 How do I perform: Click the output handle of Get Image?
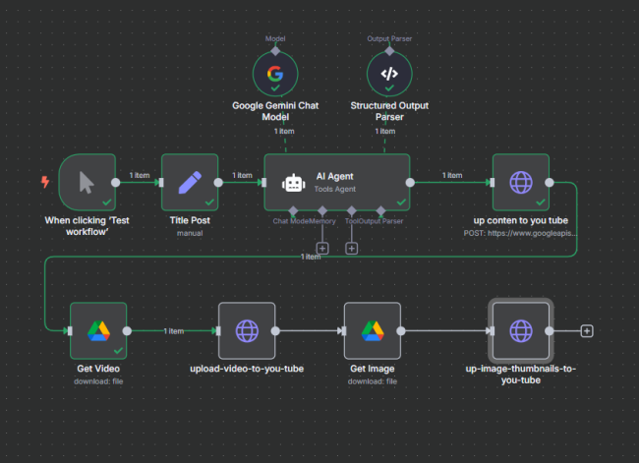point(401,331)
